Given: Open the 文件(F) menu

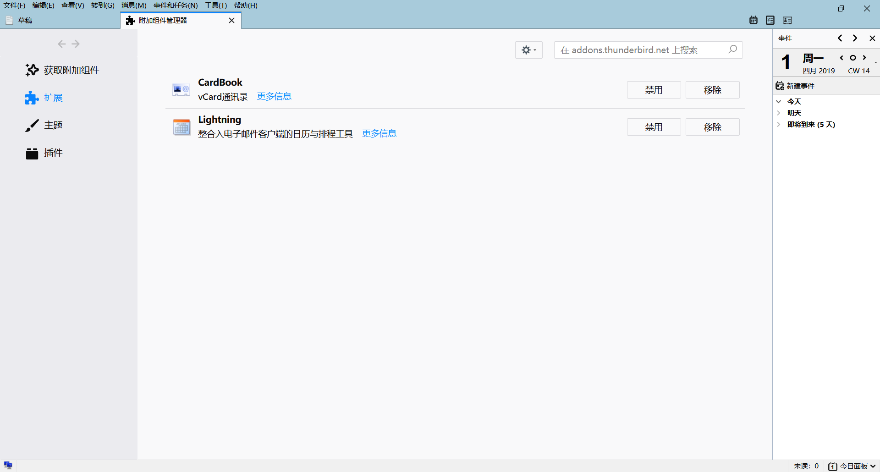Looking at the screenshot, I should [x=14, y=5].
